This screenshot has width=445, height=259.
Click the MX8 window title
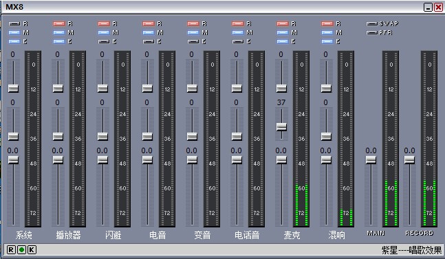(x=14, y=7)
